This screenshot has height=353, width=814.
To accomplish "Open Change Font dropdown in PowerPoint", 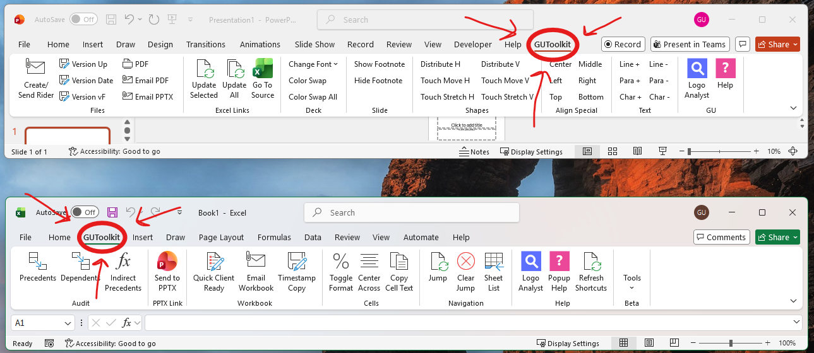I will tap(313, 64).
